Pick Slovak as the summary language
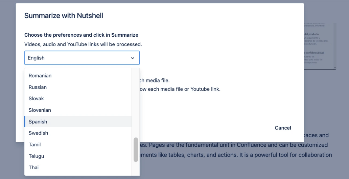 point(36,99)
